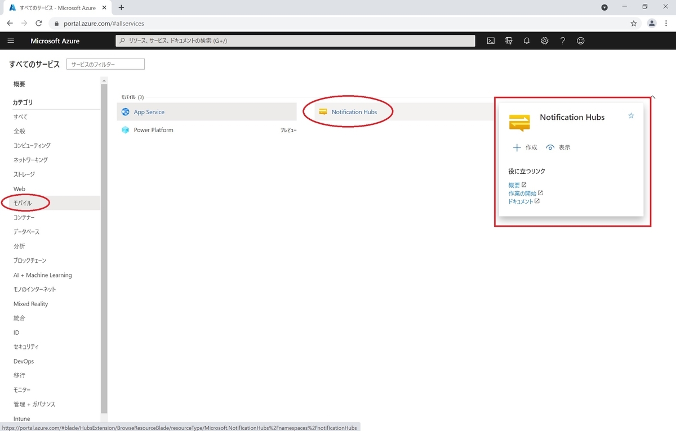Click the scroll up arrow of category list

[x=104, y=80]
